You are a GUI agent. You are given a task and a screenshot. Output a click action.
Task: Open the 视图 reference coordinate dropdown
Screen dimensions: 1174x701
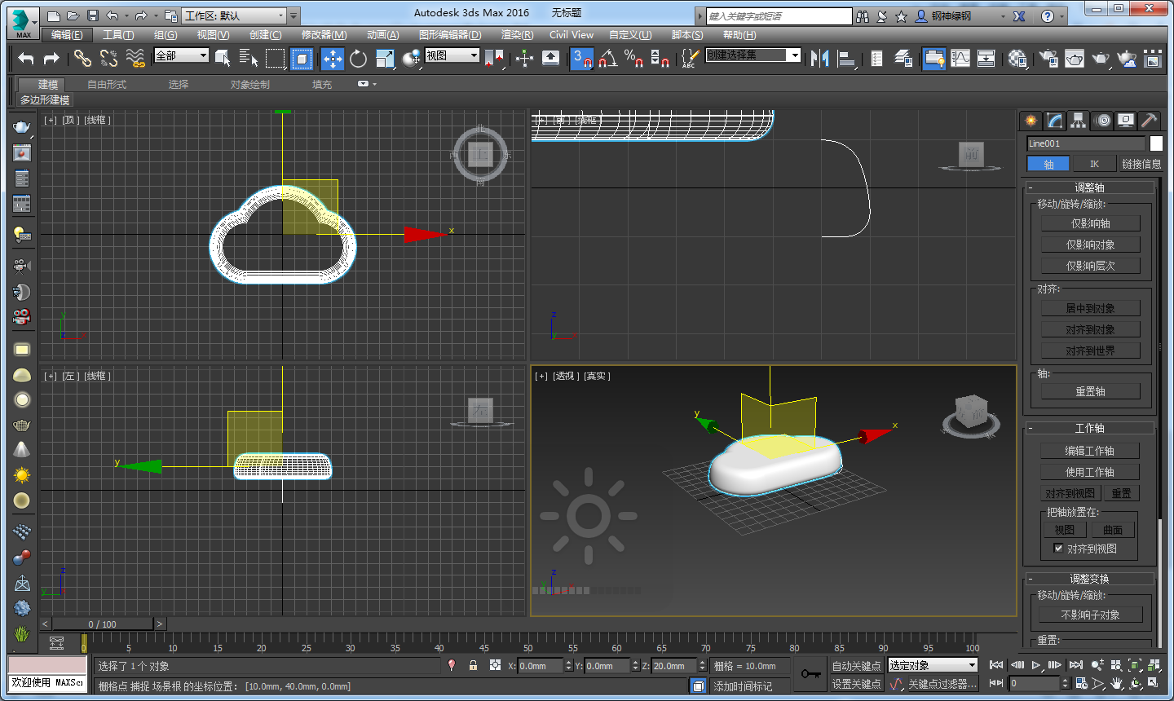coord(452,55)
